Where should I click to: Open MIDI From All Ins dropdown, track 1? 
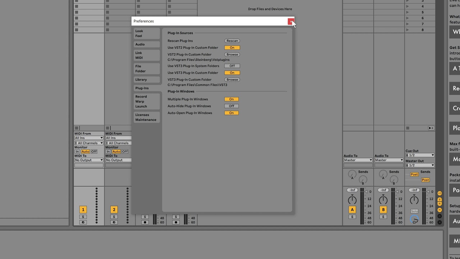point(89,138)
